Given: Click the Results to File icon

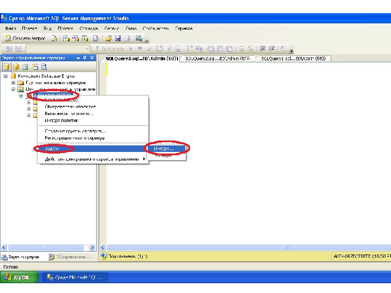Looking at the screenshot, I should tap(229, 49).
